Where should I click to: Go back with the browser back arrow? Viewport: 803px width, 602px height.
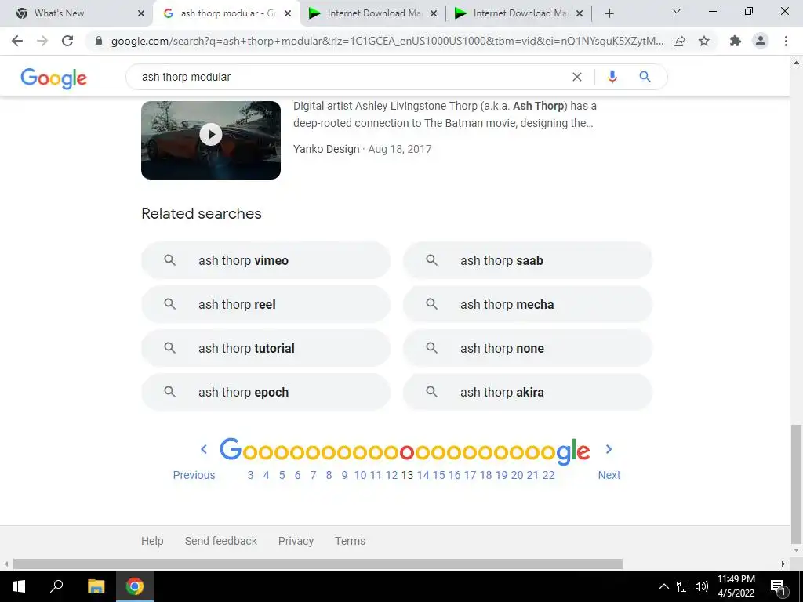[17, 41]
